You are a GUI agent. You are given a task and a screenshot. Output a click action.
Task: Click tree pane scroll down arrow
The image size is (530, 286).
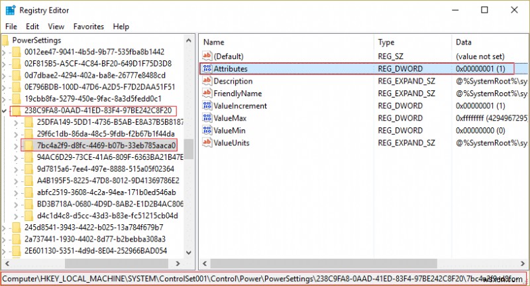coord(189,253)
